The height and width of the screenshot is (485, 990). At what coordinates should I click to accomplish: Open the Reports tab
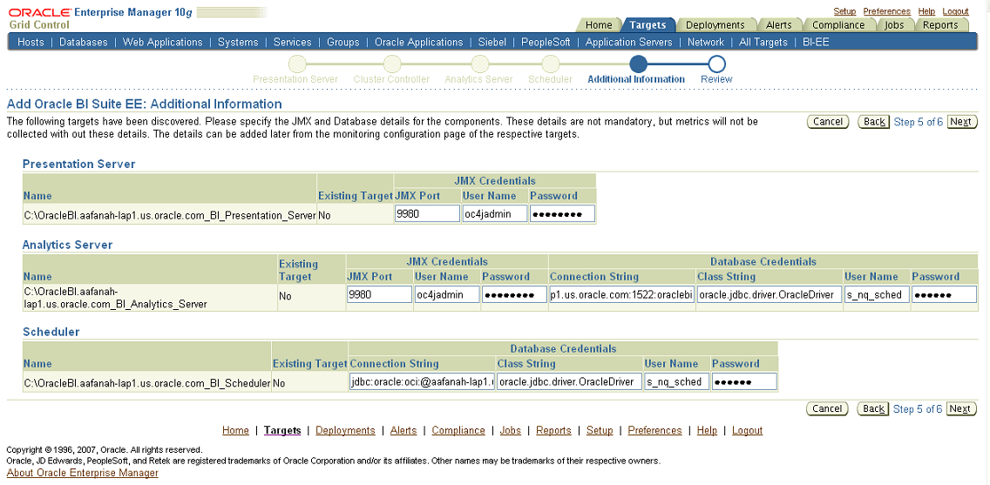940,25
